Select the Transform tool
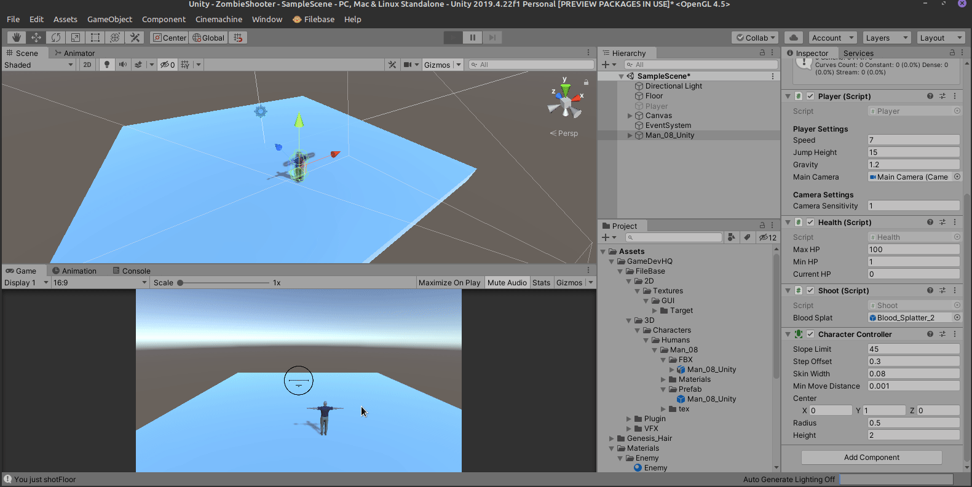972x487 pixels. 115,38
